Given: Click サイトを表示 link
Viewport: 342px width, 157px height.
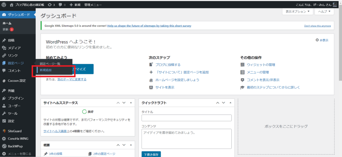Looking at the screenshot, I should [x=165, y=88].
